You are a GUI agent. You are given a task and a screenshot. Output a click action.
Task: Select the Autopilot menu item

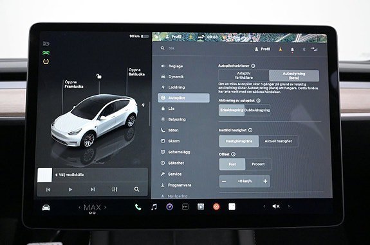point(183,98)
